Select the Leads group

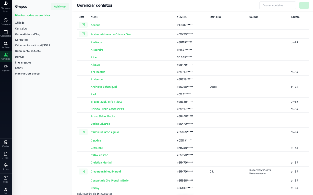tap(19, 68)
